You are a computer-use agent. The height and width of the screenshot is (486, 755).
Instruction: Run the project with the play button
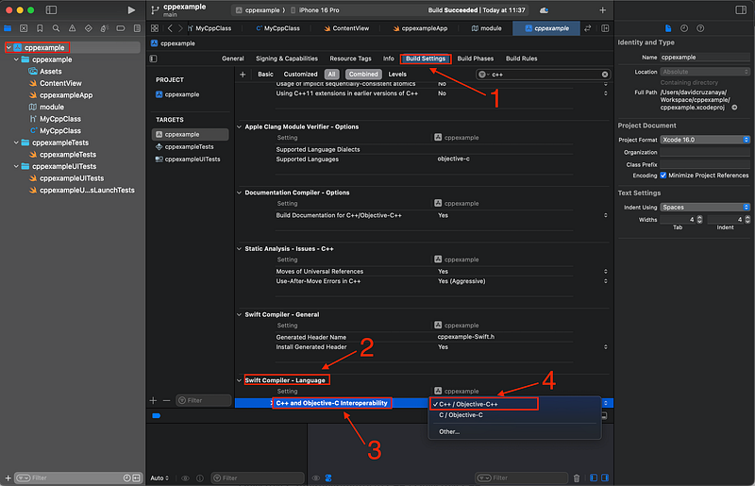pos(131,10)
